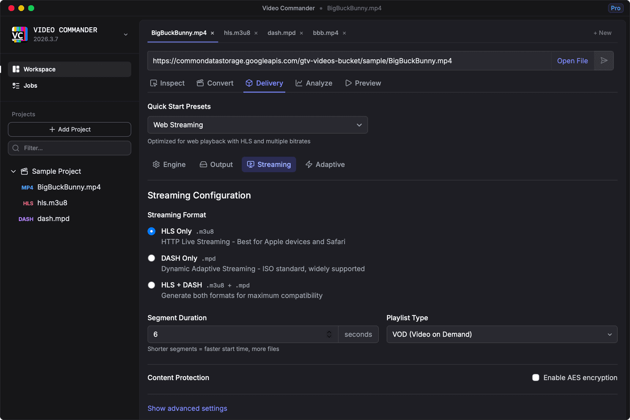Enable AES encryption checkbox
The height and width of the screenshot is (420, 630).
(x=535, y=377)
